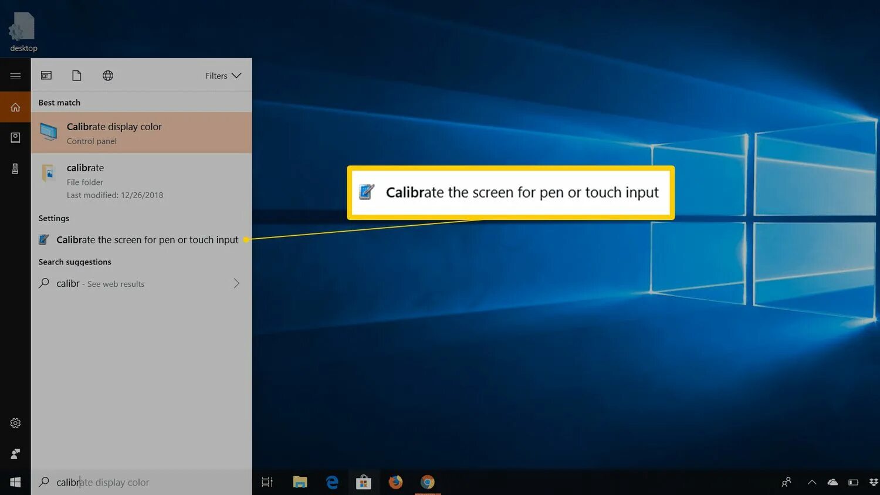Click the calibr See web results suggestion
The height and width of the screenshot is (495, 880).
tap(141, 283)
